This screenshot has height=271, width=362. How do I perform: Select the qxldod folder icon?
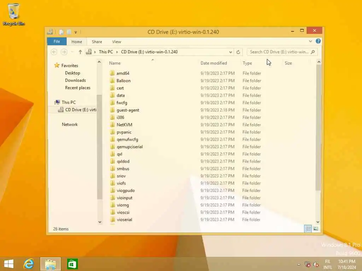point(112,161)
